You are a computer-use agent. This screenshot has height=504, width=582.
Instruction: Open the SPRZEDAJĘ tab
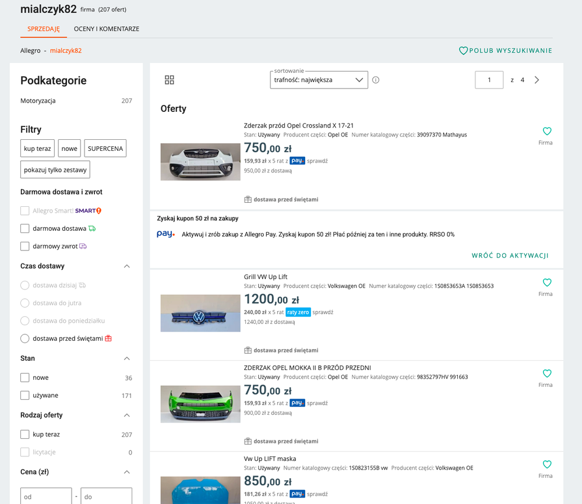tap(44, 29)
